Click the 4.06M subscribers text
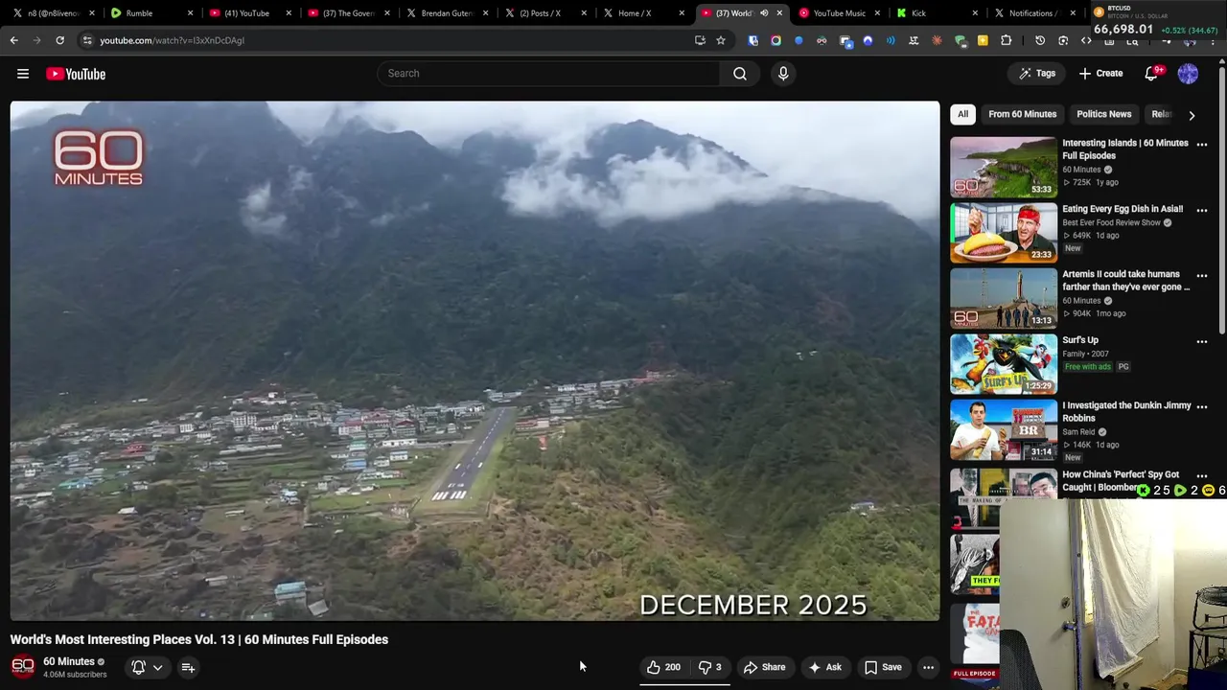The height and width of the screenshot is (690, 1227). pos(75,675)
